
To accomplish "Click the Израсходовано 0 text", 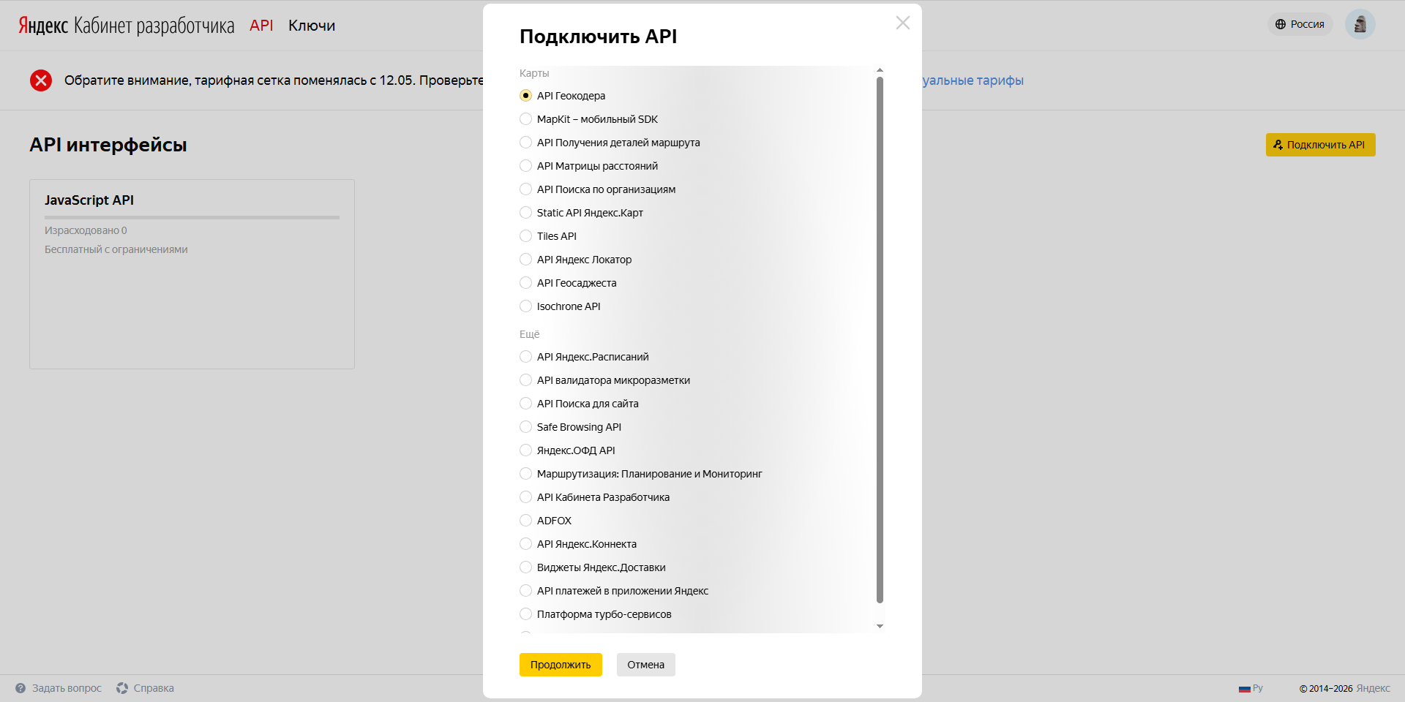I will coord(86,230).
